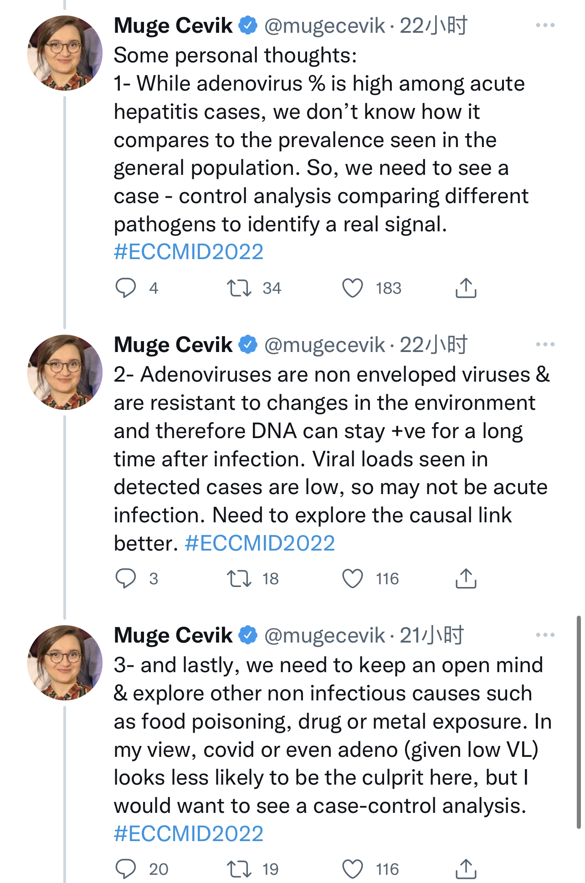This screenshot has height=883, width=585.
Task: Open the more options menu on first tweet
Action: click(x=545, y=25)
